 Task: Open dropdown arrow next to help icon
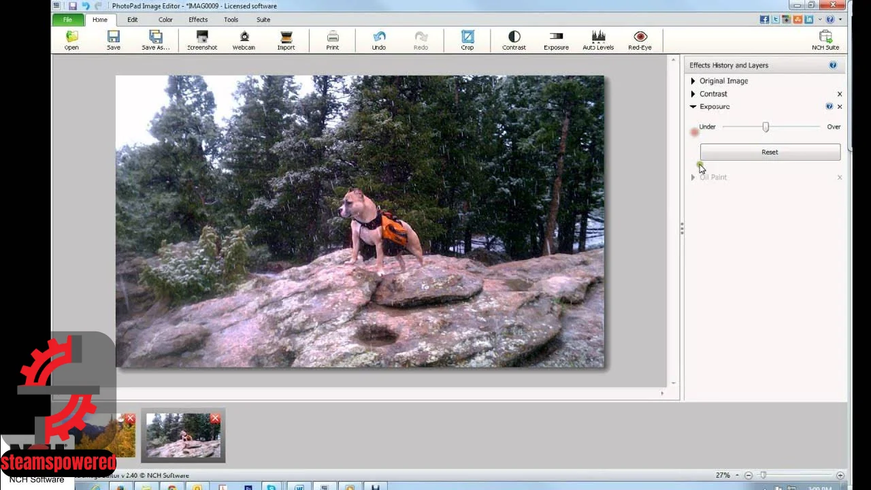[x=840, y=20]
